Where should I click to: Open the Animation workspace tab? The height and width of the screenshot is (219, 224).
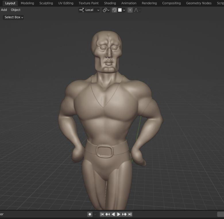[x=129, y=3]
